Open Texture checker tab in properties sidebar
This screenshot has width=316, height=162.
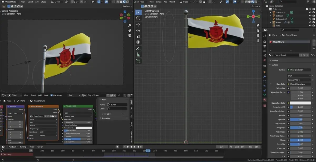(265, 105)
